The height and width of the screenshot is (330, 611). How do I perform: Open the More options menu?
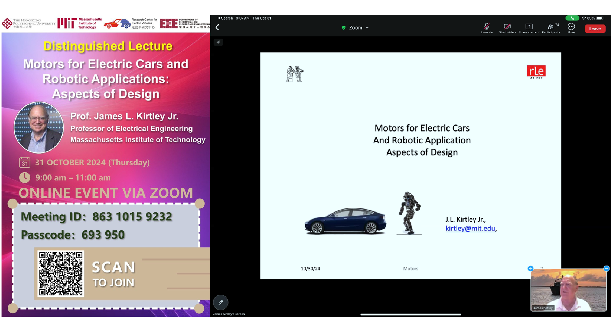tap(571, 28)
